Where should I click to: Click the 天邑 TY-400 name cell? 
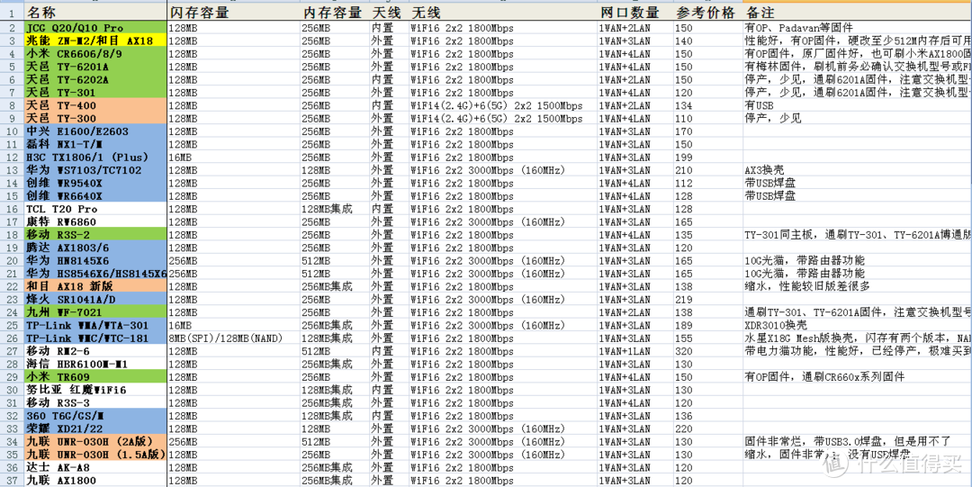(x=95, y=105)
